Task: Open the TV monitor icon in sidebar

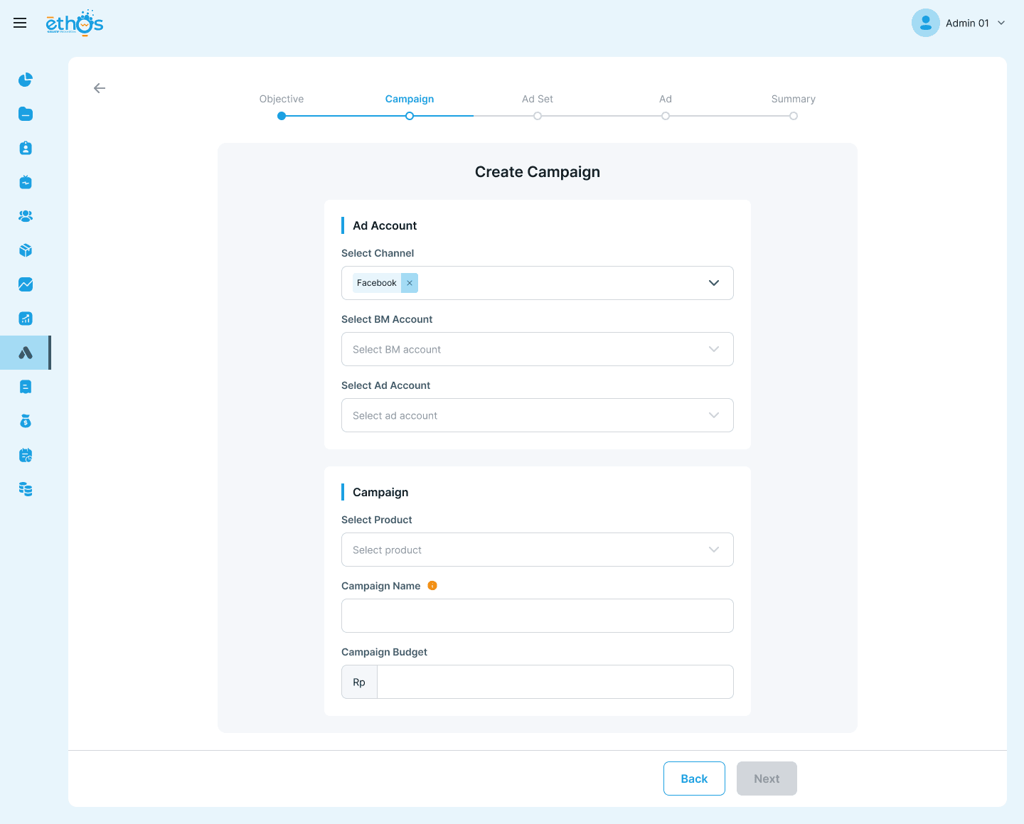Action: [x=26, y=182]
